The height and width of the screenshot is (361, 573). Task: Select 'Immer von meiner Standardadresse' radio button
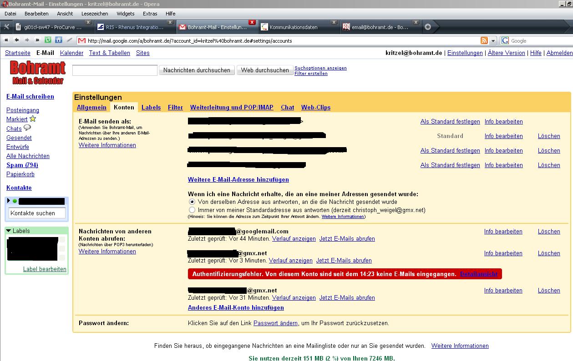192,210
